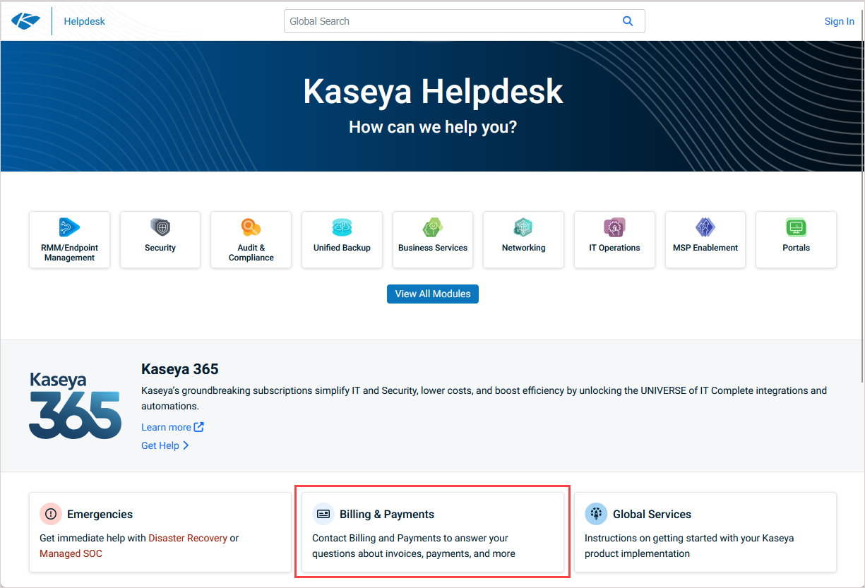Image resolution: width=865 pixels, height=588 pixels.
Task: Select the Business Services module icon
Action: 432,227
